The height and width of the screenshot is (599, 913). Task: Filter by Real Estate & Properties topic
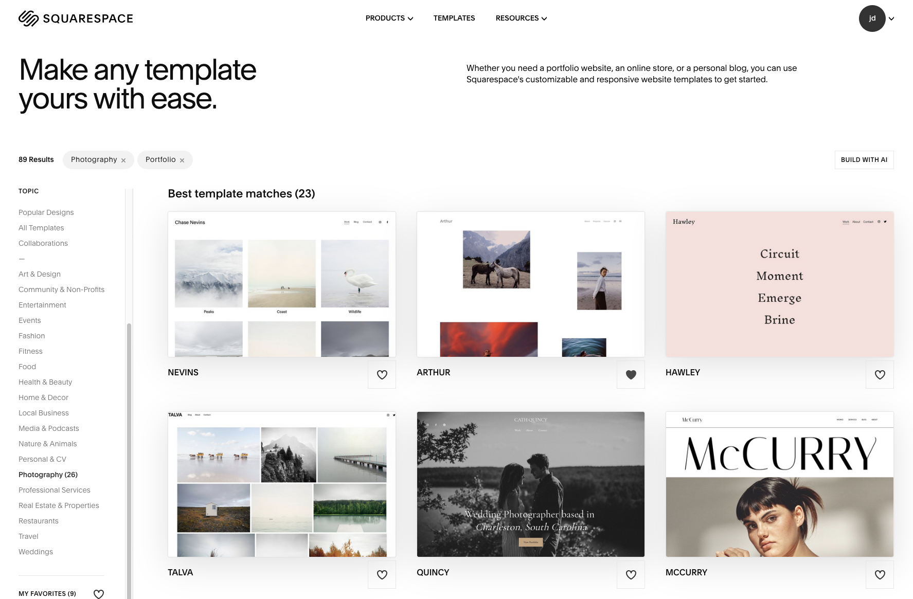pyautogui.click(x=59, y=505)
